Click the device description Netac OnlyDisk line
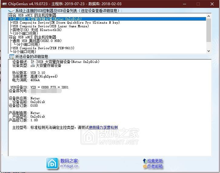The width and height of the screenshot is (220, 173). point(65,62)
